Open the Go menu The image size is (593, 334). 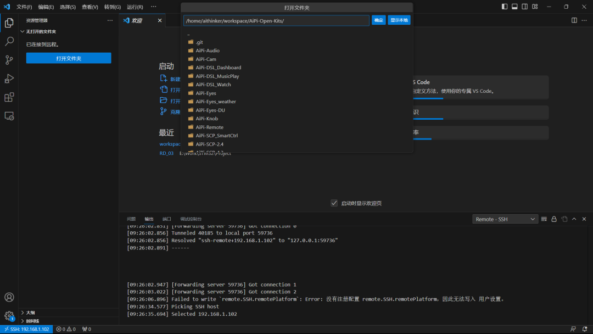click(x=113, y=7)
